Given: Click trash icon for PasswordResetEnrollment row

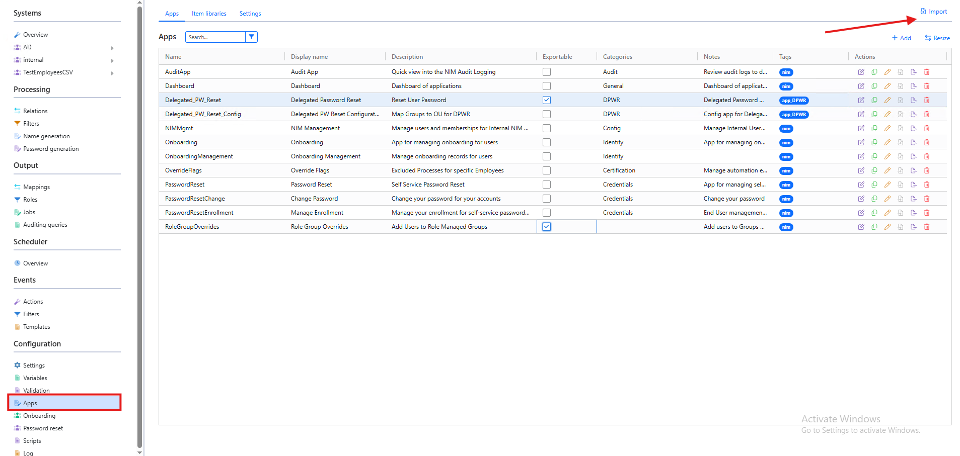Looking at the screenshot, I should point(926,213).
